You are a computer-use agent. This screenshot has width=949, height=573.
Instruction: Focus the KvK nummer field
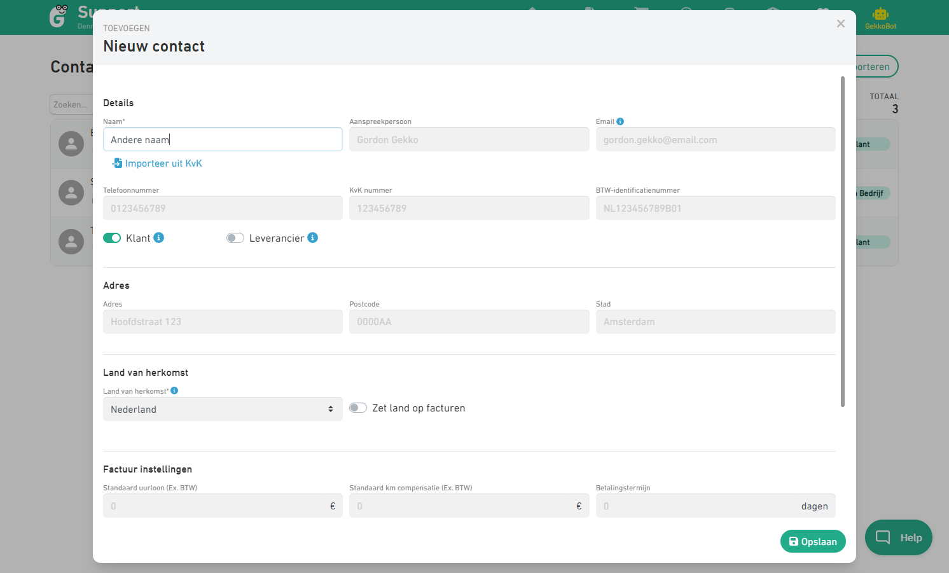469,208
